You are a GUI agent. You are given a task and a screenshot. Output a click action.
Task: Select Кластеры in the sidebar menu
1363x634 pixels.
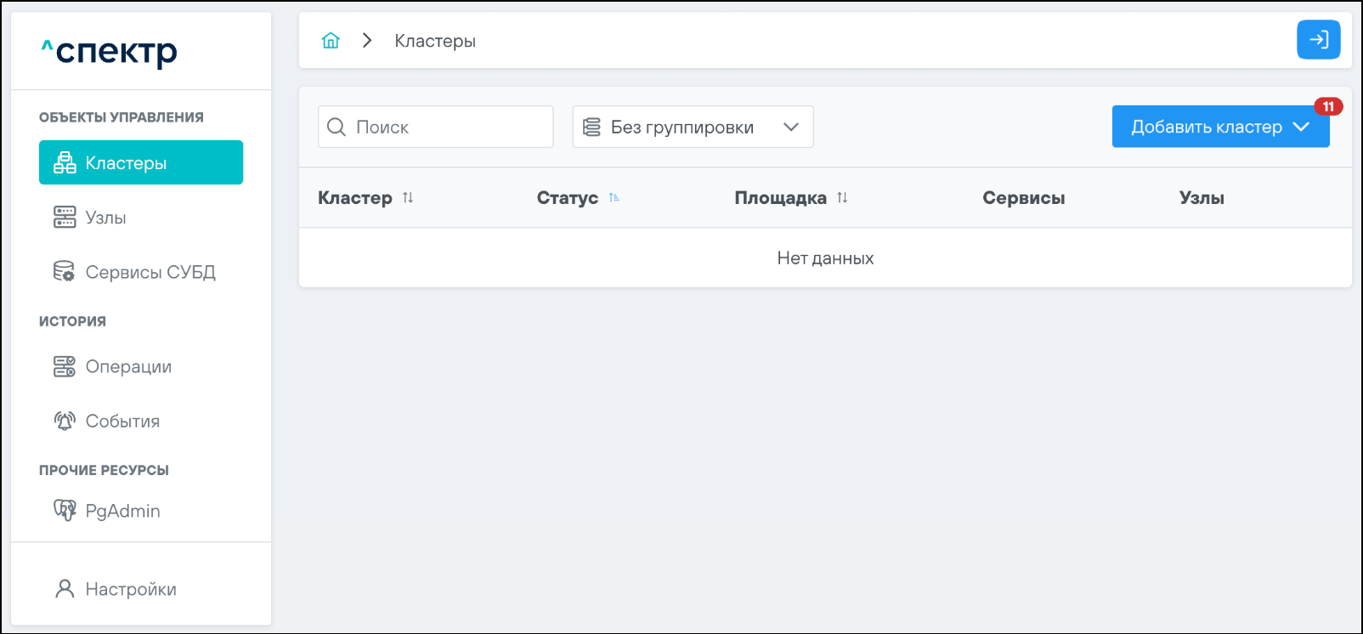coord(141,162)
